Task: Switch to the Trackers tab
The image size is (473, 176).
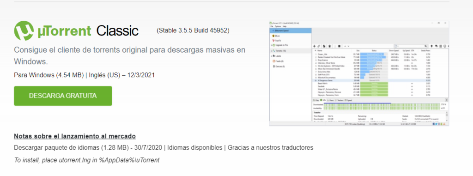Action: 339,100
